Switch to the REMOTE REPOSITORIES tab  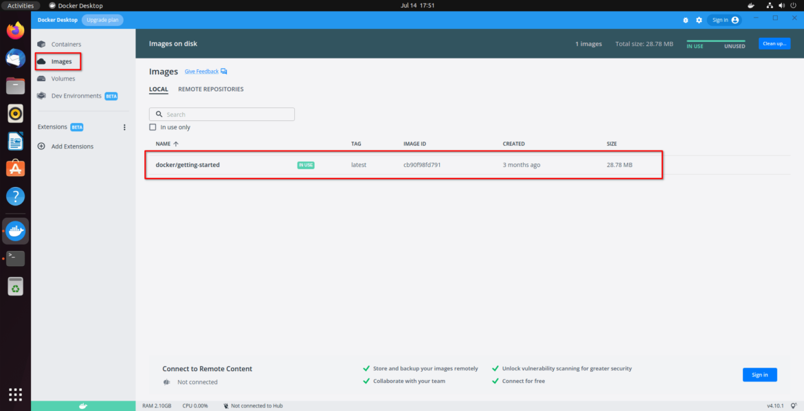click(210, 89)
